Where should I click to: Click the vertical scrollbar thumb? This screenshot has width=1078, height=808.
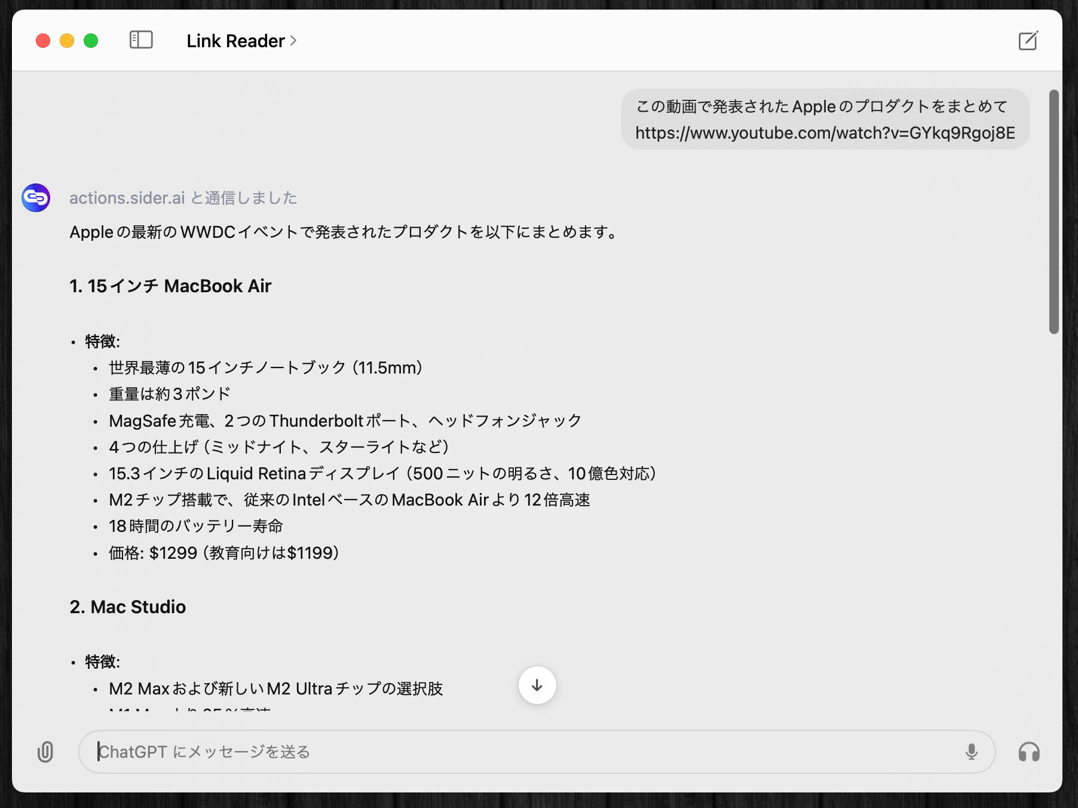pyautogui.click(x=1053, y=212)
